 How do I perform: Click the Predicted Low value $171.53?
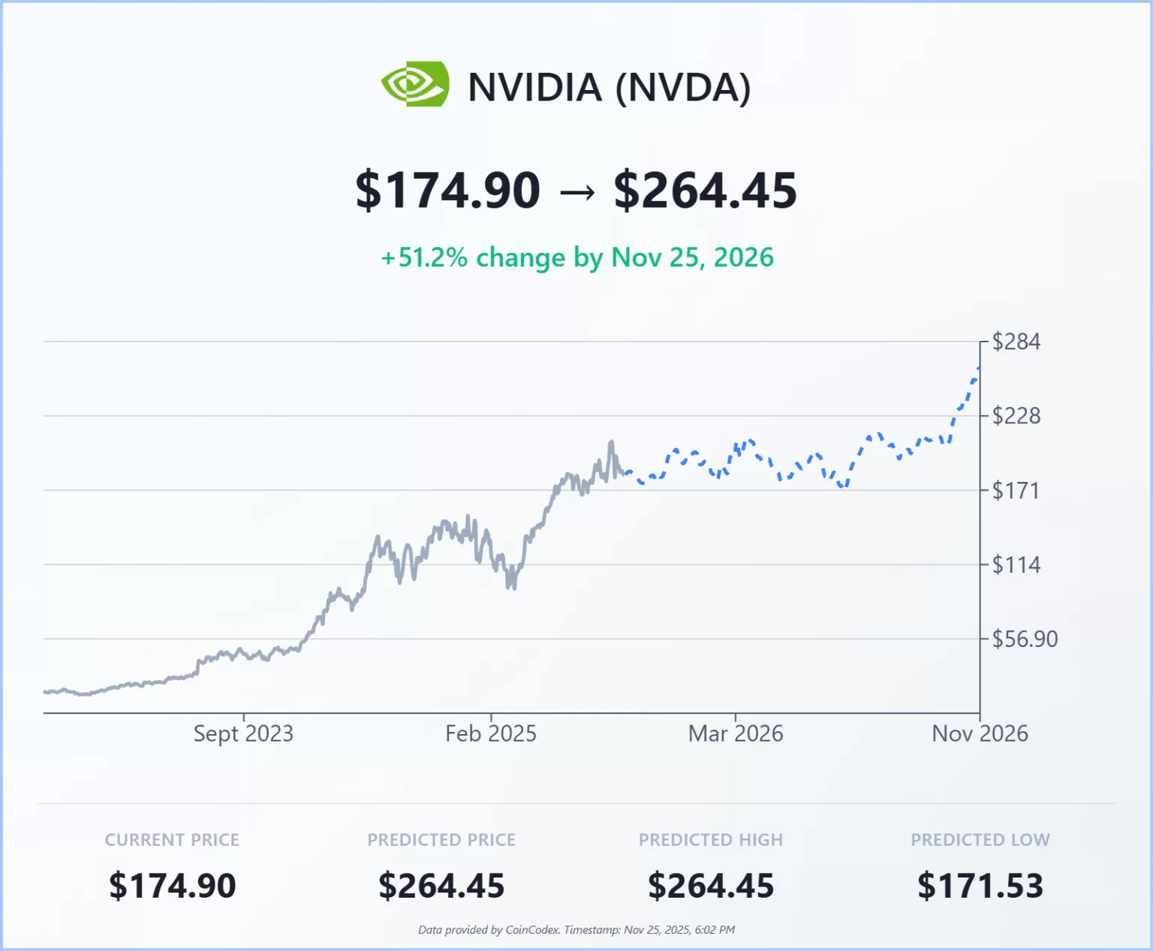coord(980,886)
